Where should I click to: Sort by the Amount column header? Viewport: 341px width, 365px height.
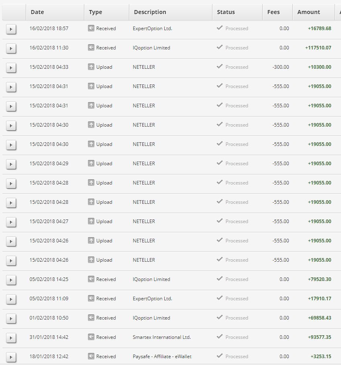pos(308,12)
